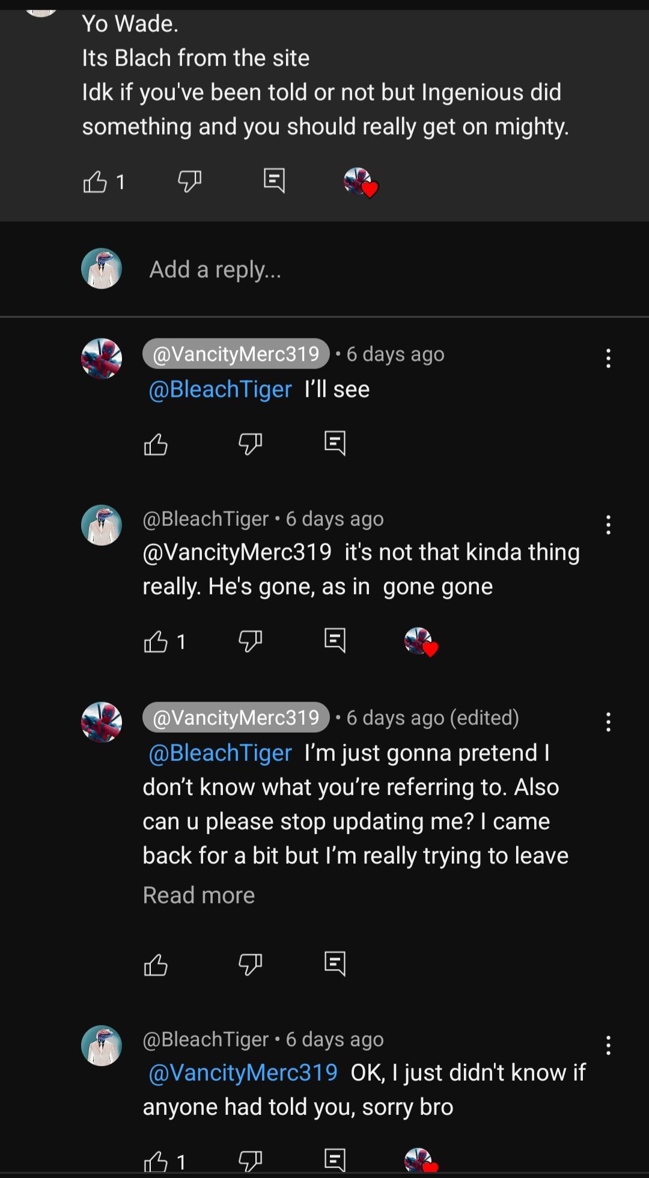Screen dimensions: 649x1178
Task: Dislike the top comment about Ingenious
Action: [189, 180]
